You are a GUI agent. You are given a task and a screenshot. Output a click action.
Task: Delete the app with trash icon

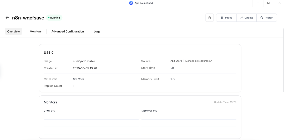210,18
